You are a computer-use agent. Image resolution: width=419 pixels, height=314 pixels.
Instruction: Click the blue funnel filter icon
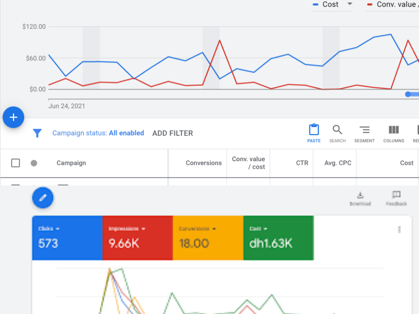(x=37, y=133)
